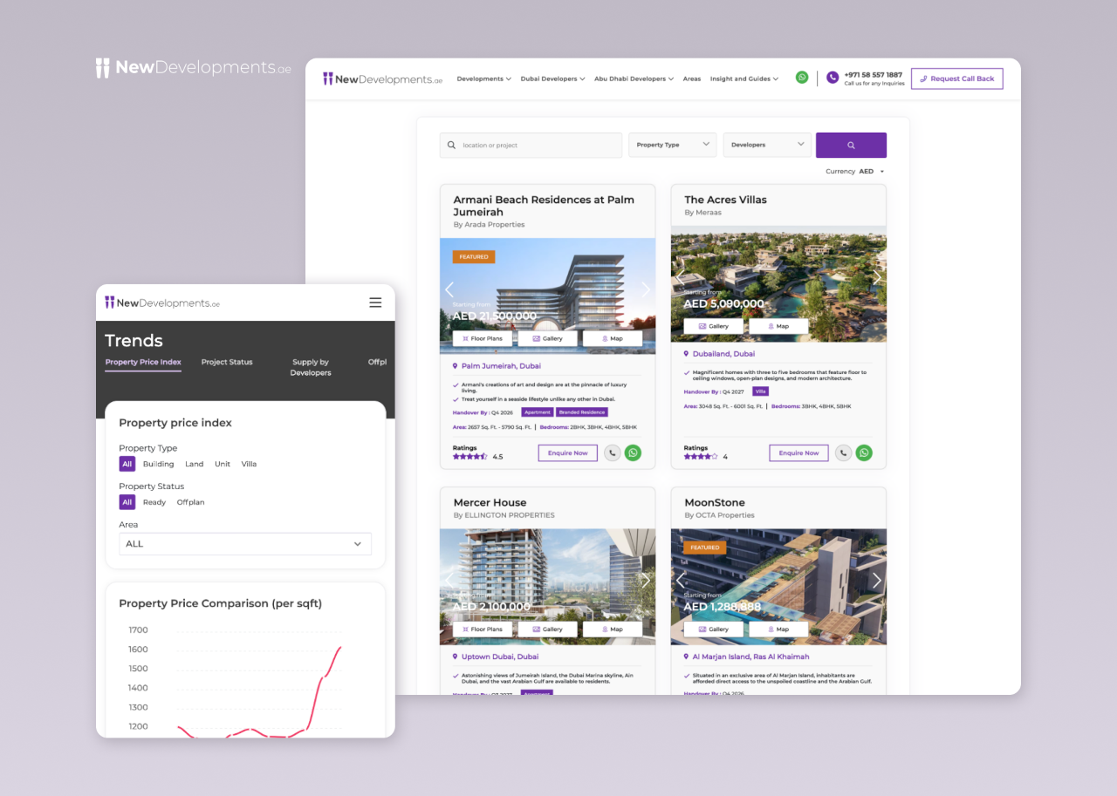Click Enquire Now on Armani Beach Residences
This screenshot has width=1117, height=796.
click(568, 452)
